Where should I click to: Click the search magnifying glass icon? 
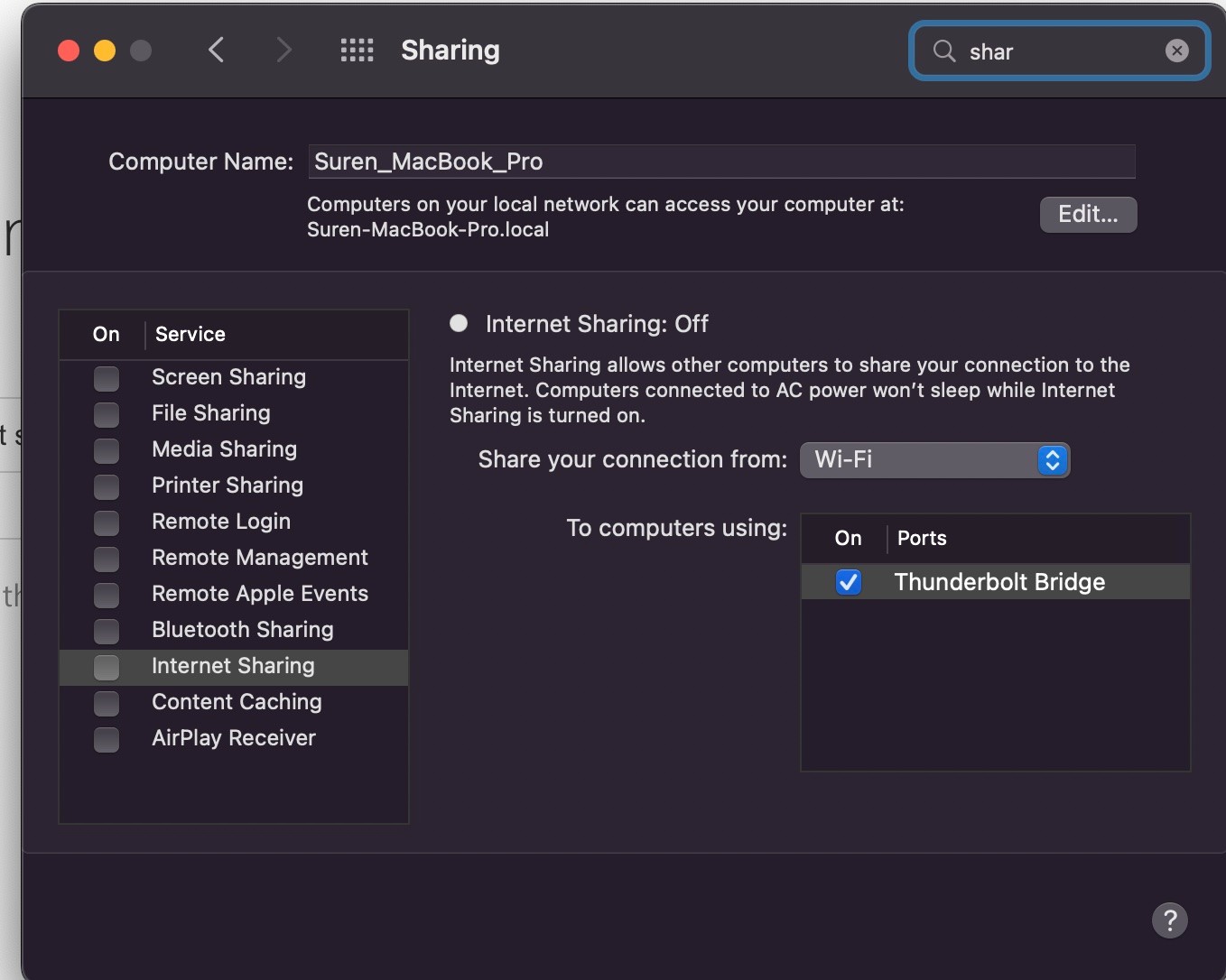pos(944,51)
